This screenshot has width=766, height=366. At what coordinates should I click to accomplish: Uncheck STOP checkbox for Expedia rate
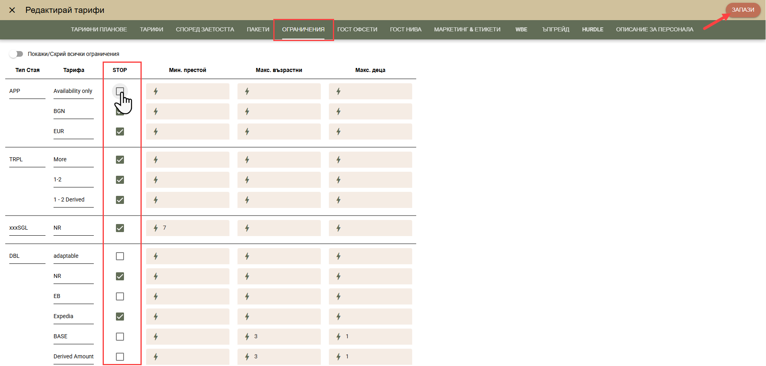pos(120,317)
